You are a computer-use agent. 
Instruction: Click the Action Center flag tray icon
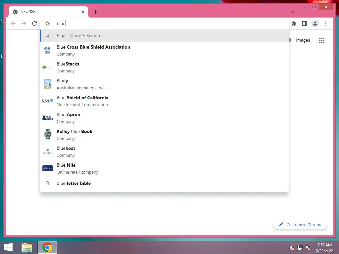click(308, 248)
